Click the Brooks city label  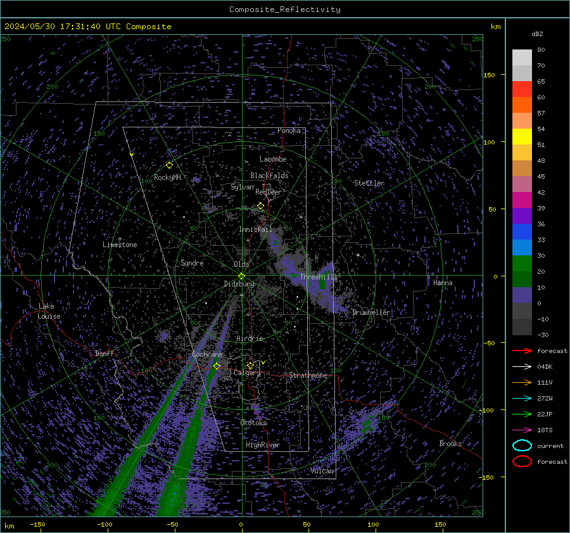pyautogui.click(x=450, y=444)
